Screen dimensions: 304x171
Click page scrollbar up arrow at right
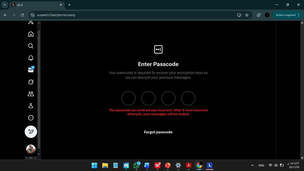(302, 23)
